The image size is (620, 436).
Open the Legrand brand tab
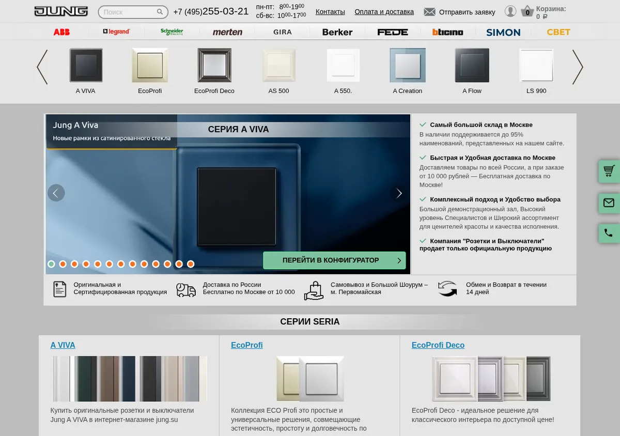(117, 32)
